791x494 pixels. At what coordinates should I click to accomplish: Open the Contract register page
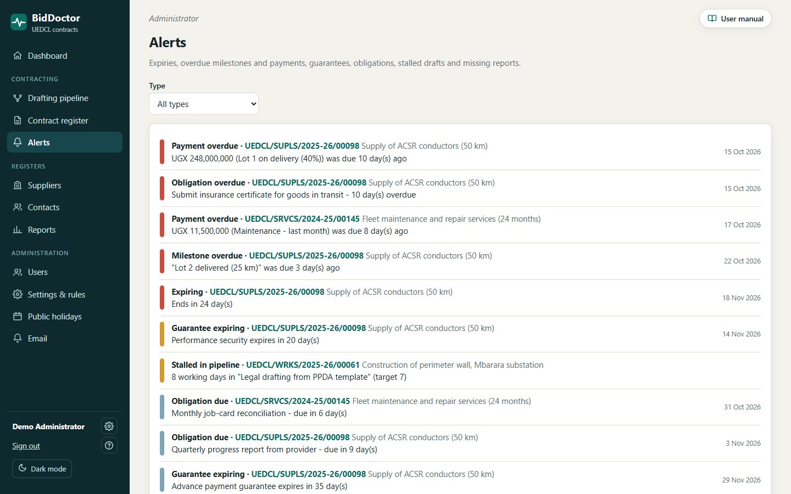pos(65,120)
